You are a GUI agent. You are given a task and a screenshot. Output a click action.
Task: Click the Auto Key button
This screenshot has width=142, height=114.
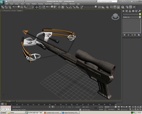point(101,107)
